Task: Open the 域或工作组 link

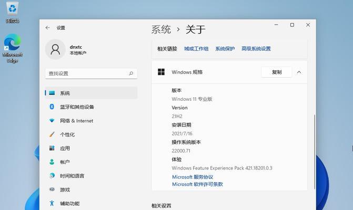Action: (x=196, y=48)
